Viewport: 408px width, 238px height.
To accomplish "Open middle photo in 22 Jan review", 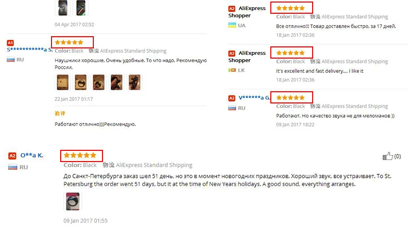I will [x=98, y=82].
